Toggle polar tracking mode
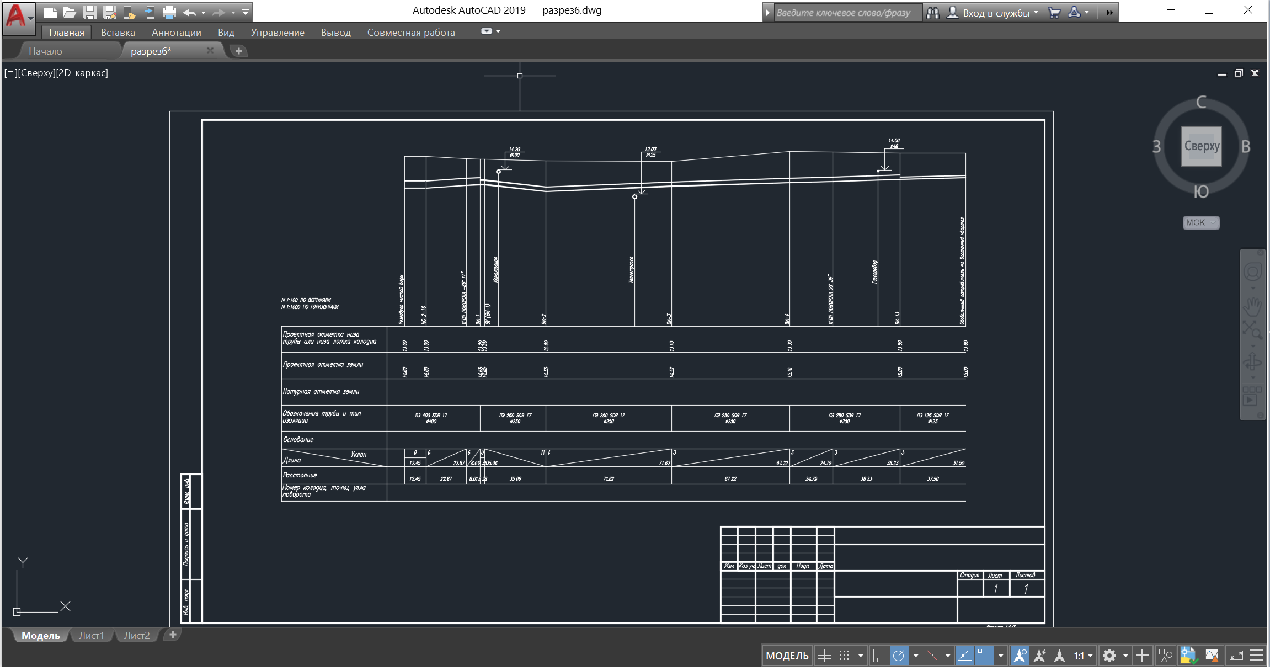The image size is (1270, 671). (899, 656)
